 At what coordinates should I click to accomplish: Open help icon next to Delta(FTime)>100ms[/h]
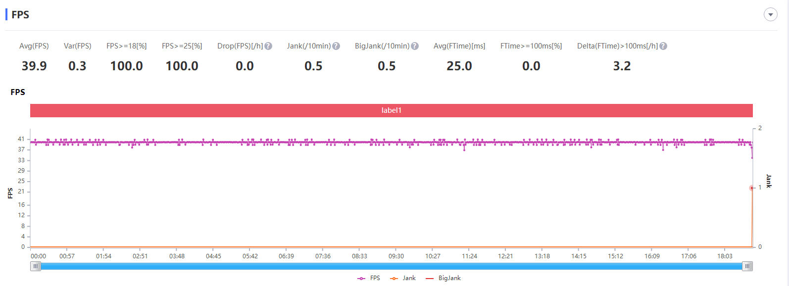(663, 46)
